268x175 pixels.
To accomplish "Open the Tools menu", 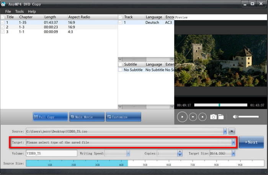I will [19, 12].
